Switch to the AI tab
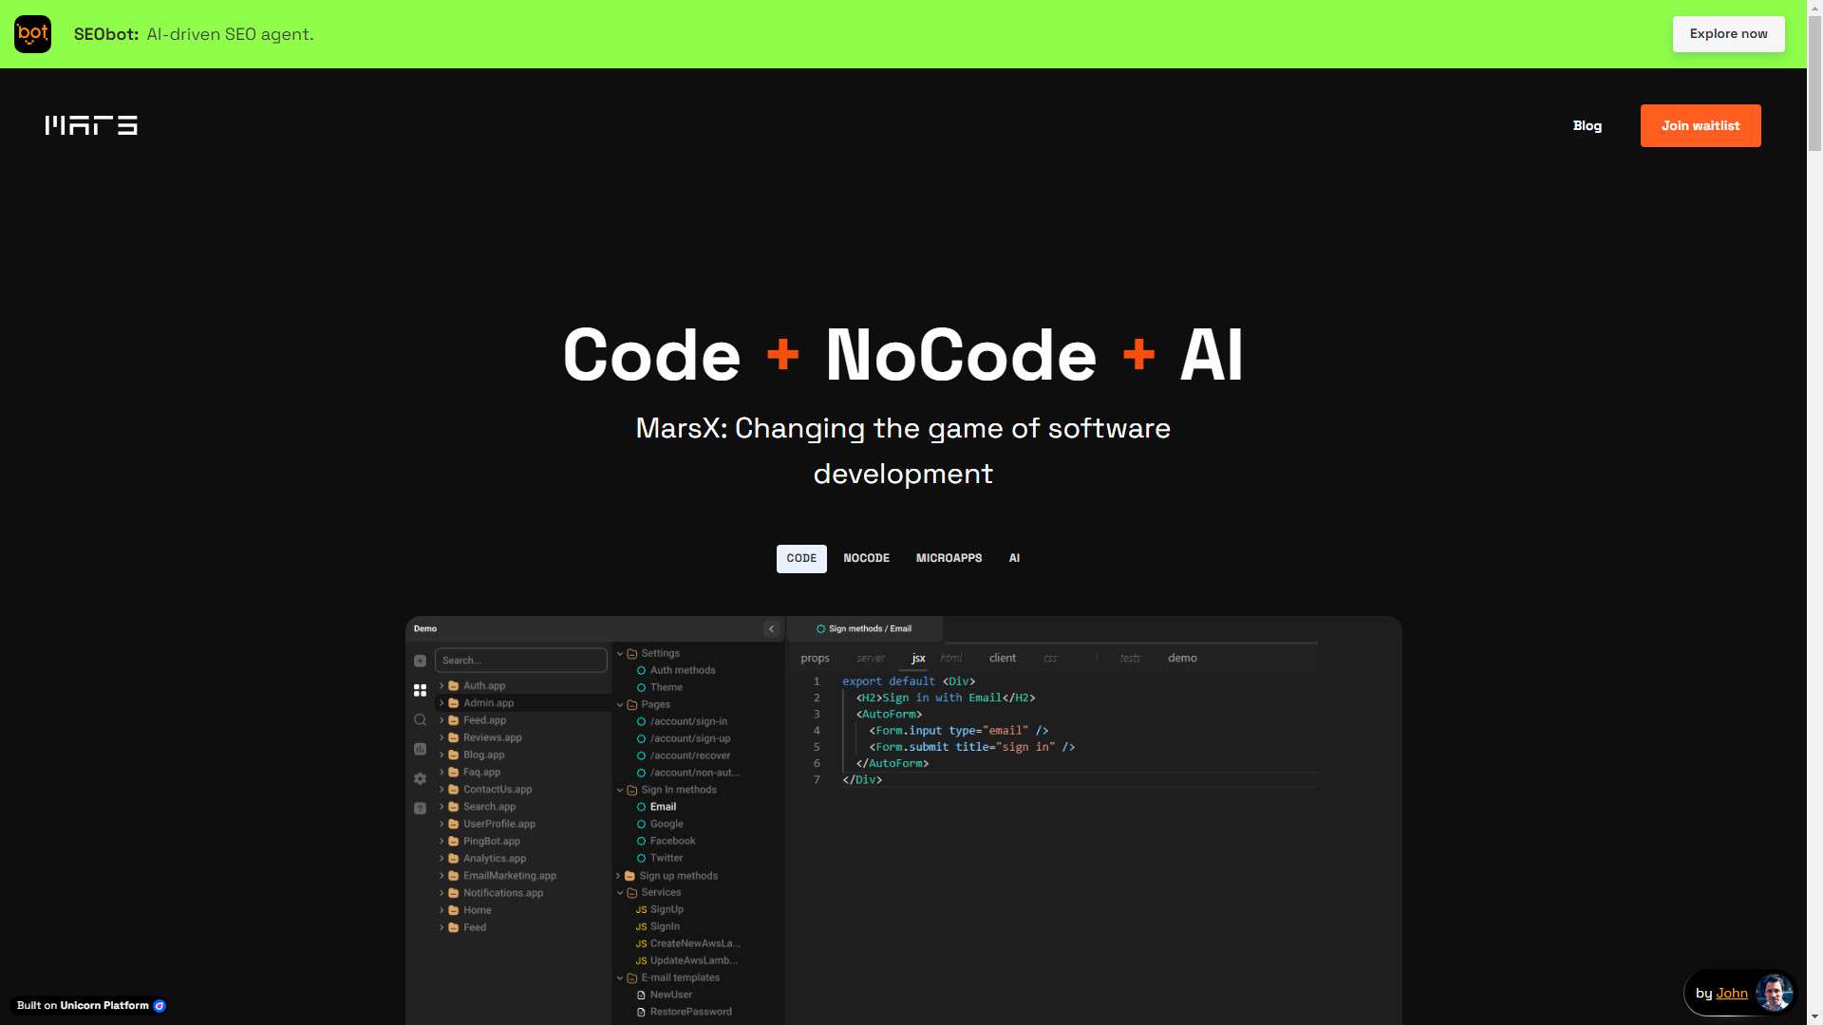Viewport: 1823px width, 1025px height. 1014,559
